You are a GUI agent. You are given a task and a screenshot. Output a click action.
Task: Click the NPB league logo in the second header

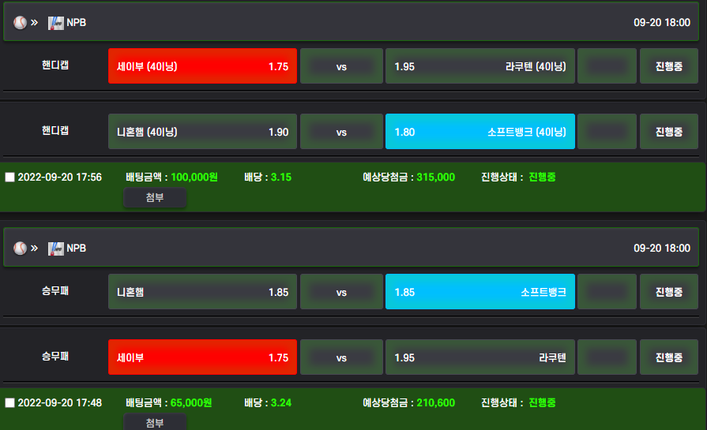point(56,249)
